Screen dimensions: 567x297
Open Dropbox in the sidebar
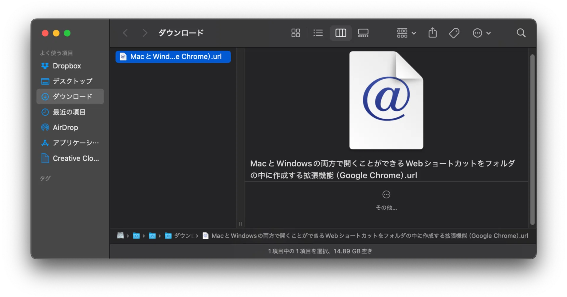click(70, 66)
